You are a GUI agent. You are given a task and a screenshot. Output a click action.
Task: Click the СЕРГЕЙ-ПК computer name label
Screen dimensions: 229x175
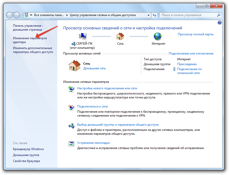(x=84, y=44)
